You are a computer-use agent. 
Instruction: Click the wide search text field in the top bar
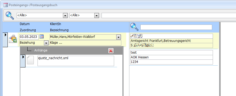[x=169, y=15]
